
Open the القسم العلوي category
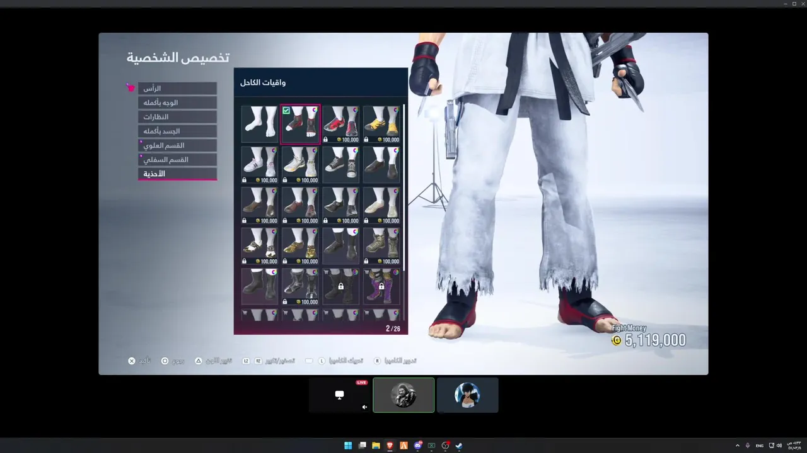pos(177,145)
